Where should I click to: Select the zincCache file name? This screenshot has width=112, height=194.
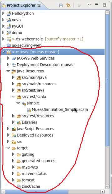[x=31, y=186]
